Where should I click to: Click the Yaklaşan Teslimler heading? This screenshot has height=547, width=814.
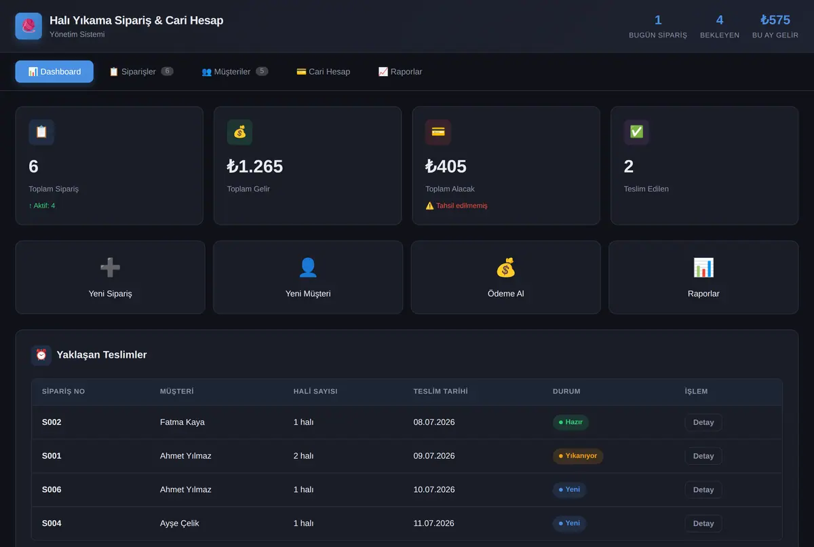pos(102,355)
